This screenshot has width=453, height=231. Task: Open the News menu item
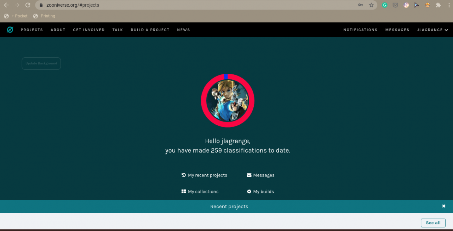tap(183, 30)
